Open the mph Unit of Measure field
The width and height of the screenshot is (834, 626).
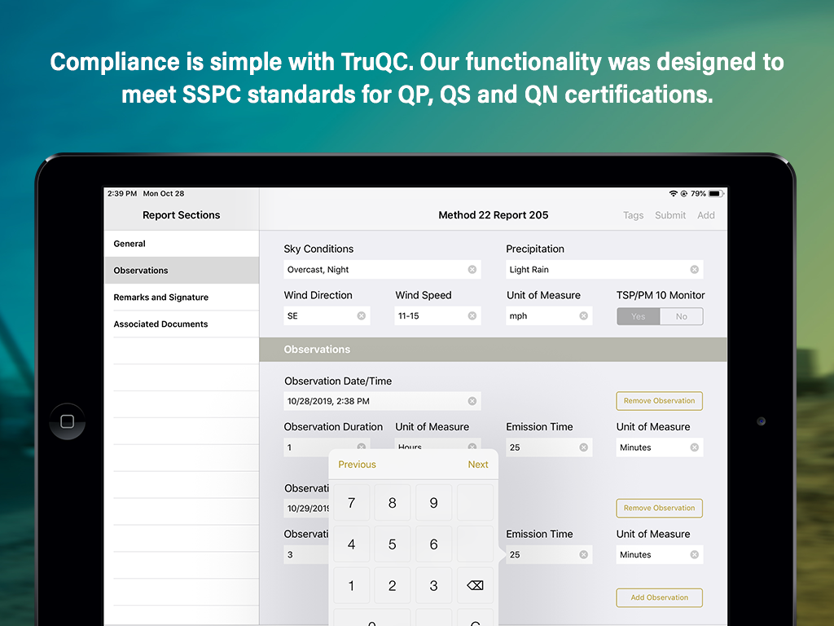[549, 315]
